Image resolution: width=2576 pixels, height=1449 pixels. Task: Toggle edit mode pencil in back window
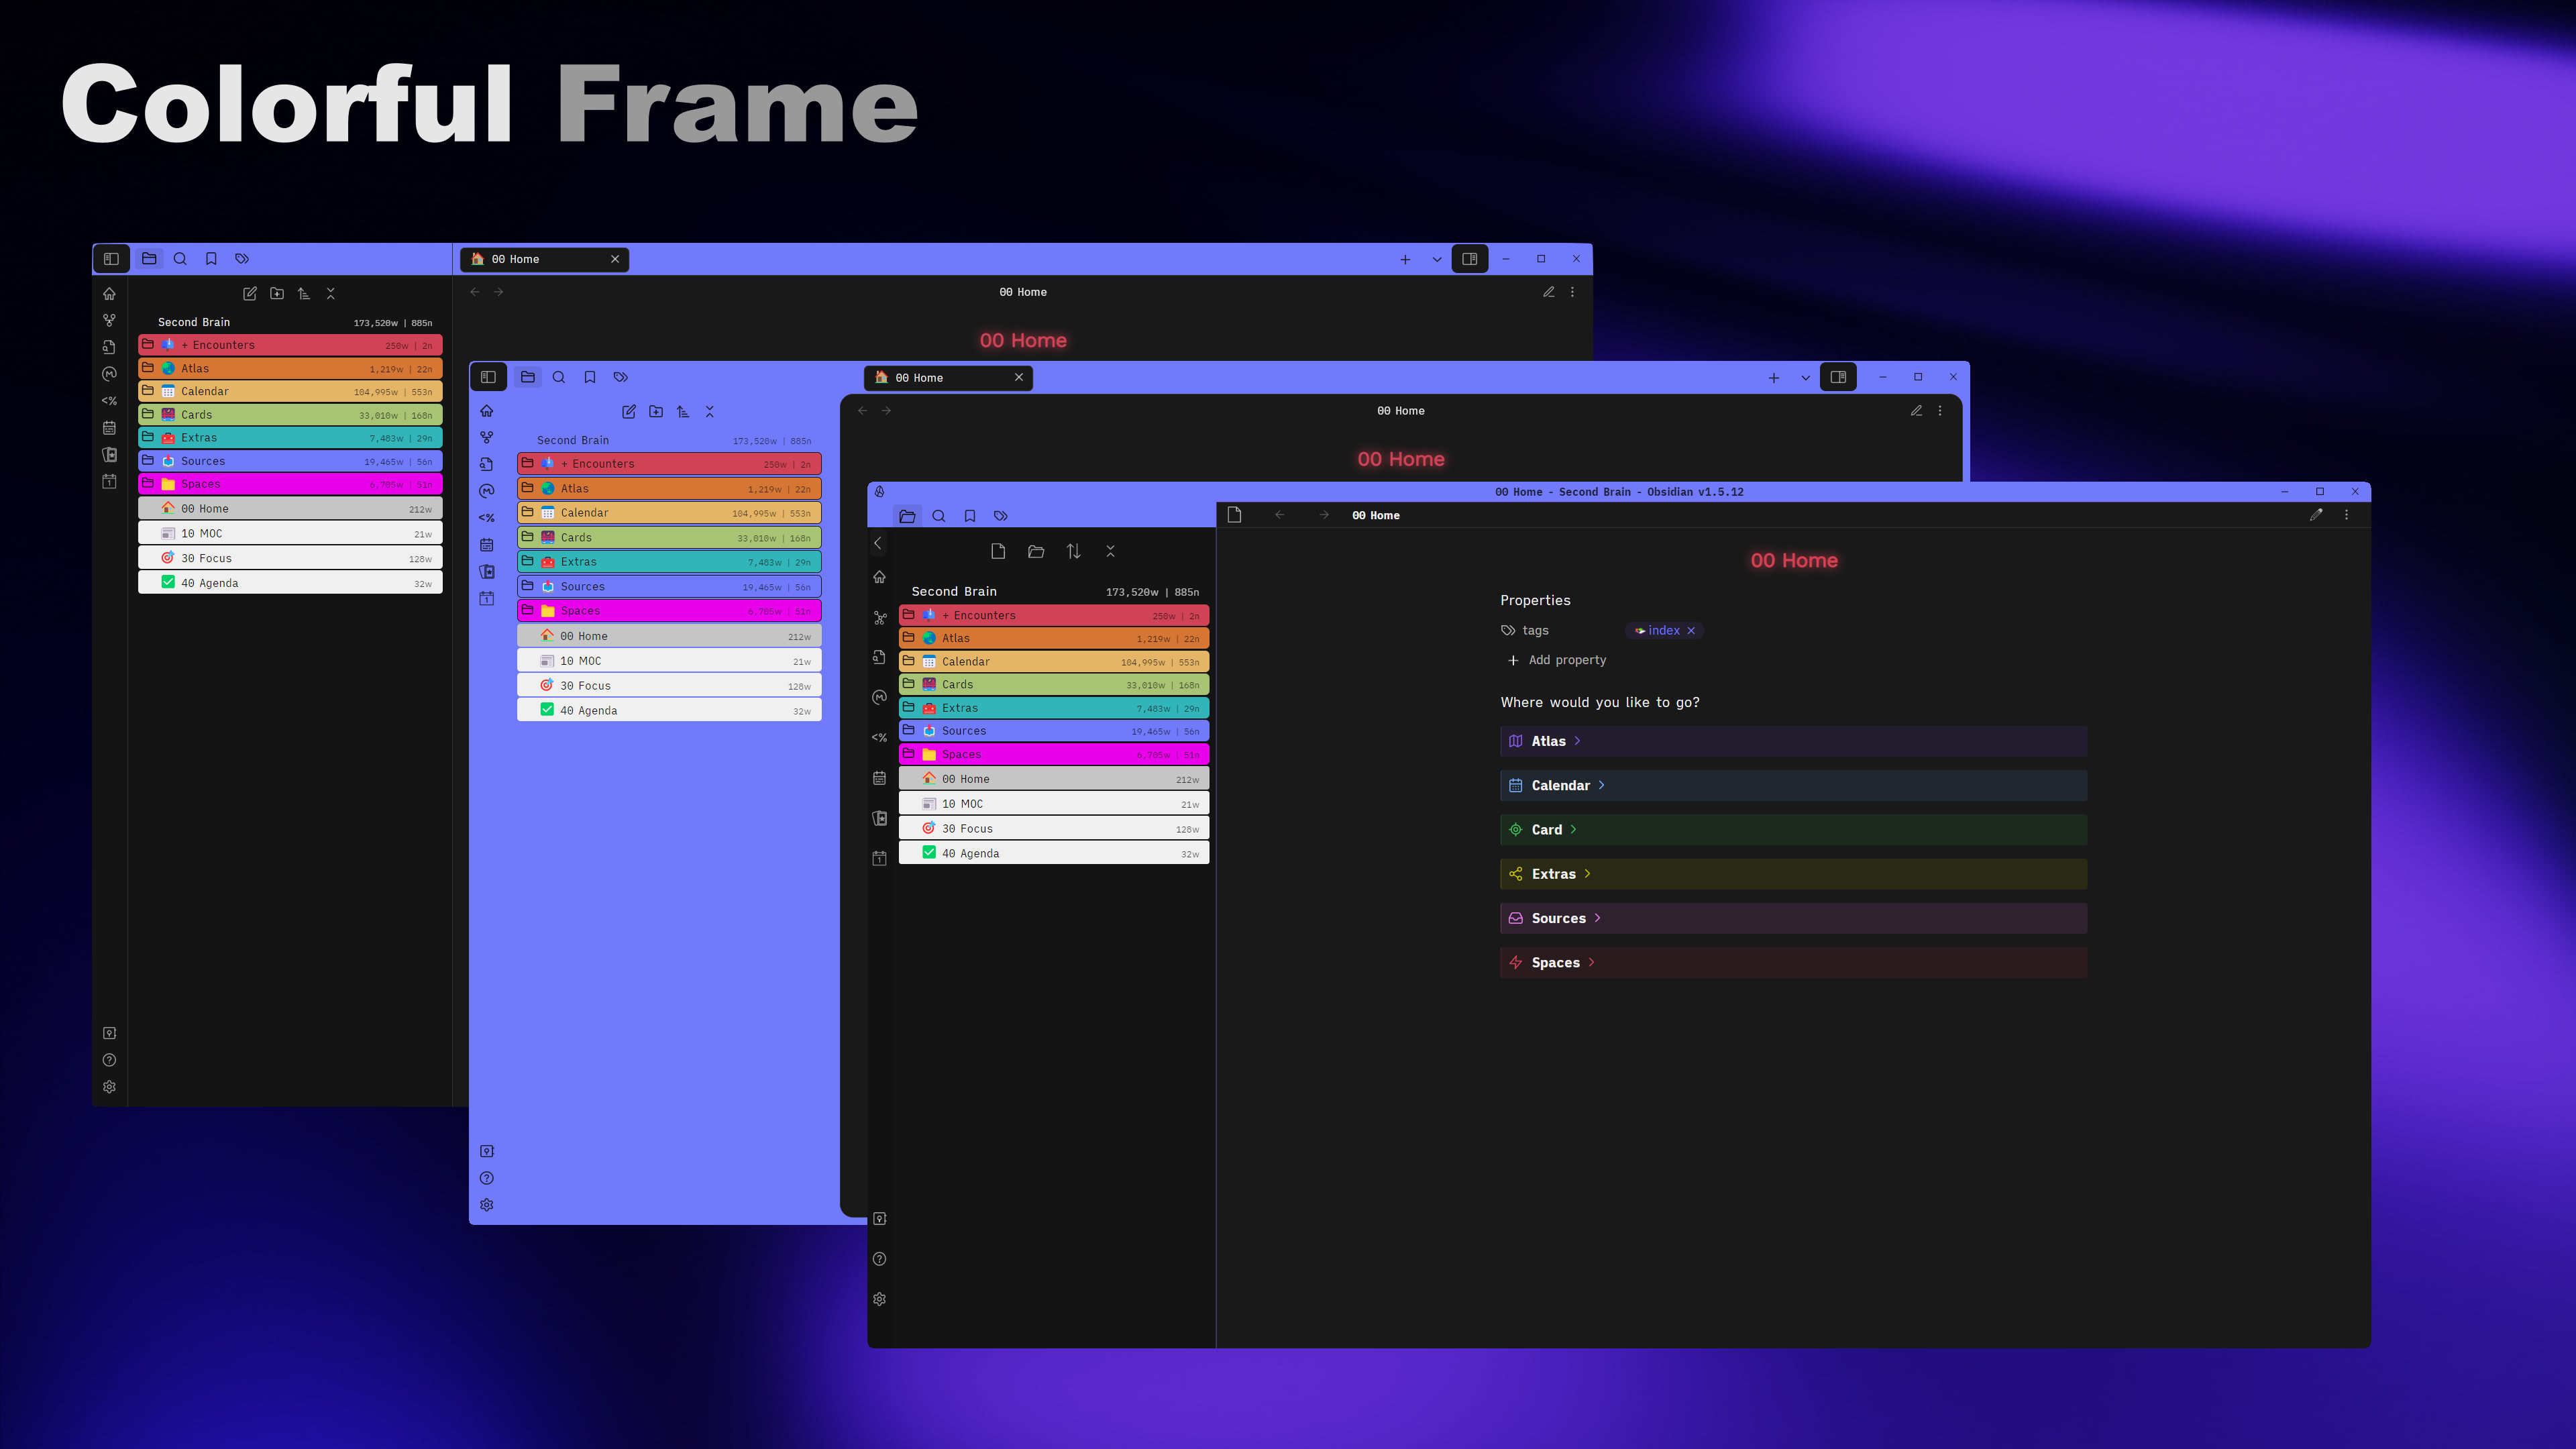1548,292
